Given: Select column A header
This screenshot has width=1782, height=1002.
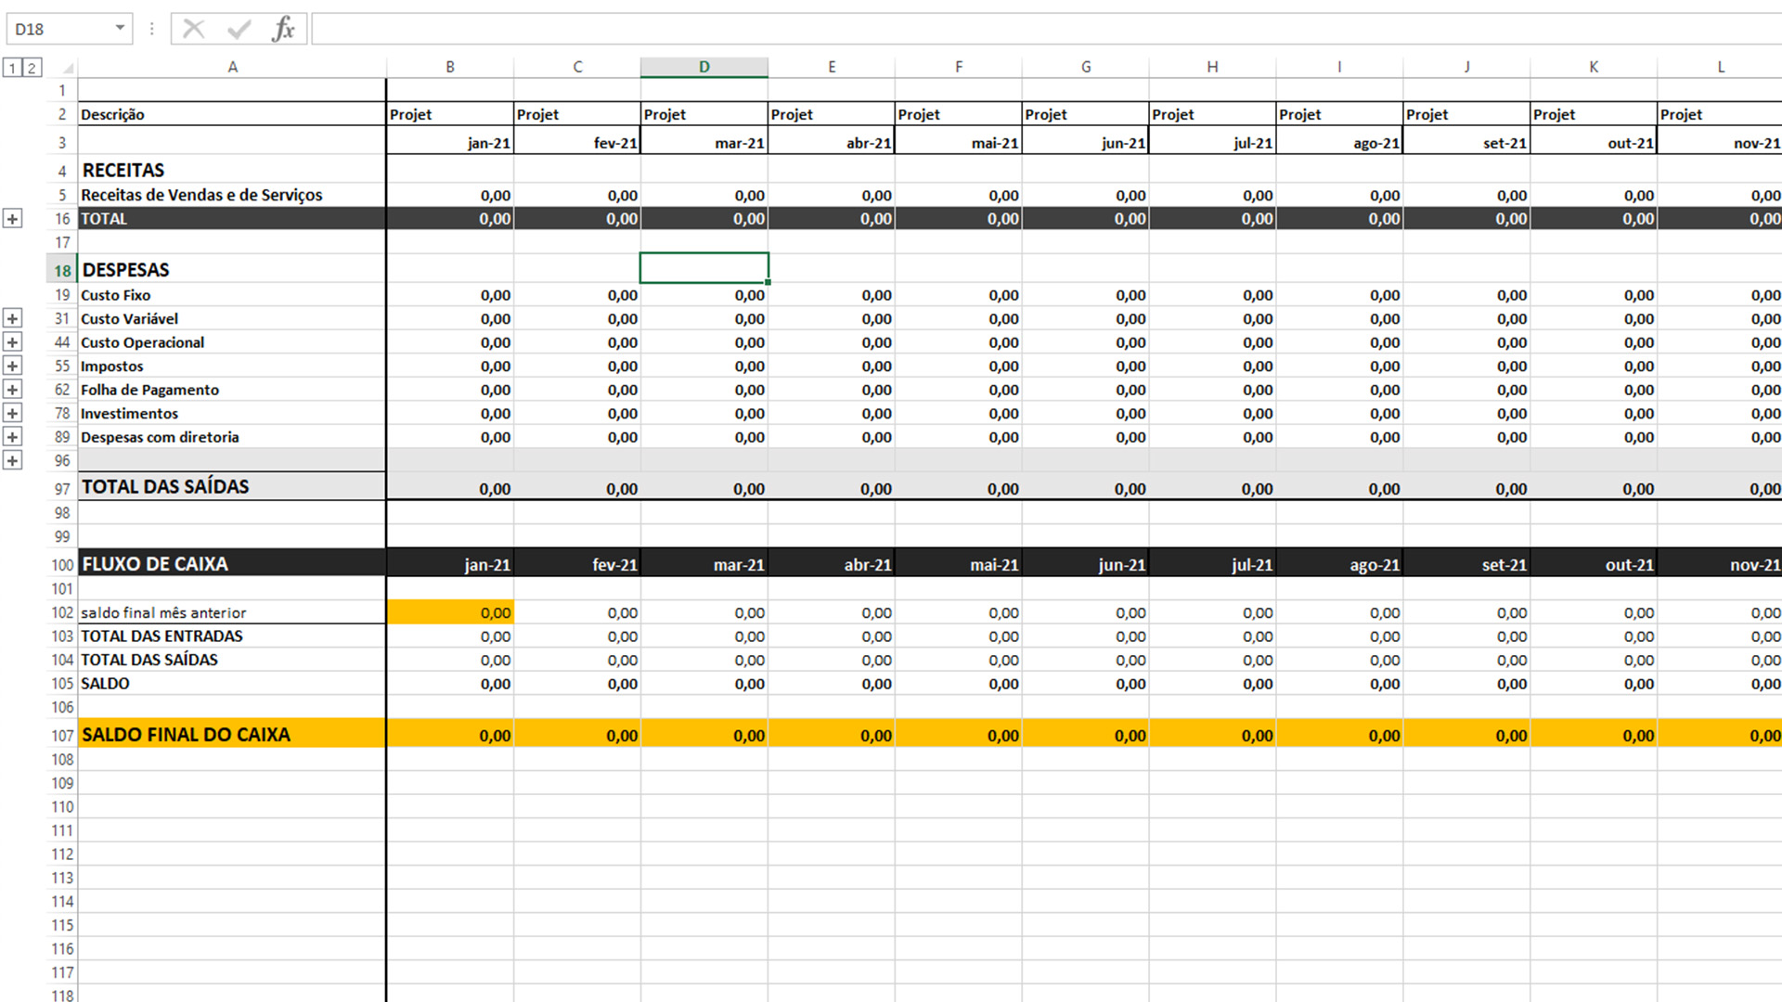Looking at the screenshot, I should [x=232, y=67].
